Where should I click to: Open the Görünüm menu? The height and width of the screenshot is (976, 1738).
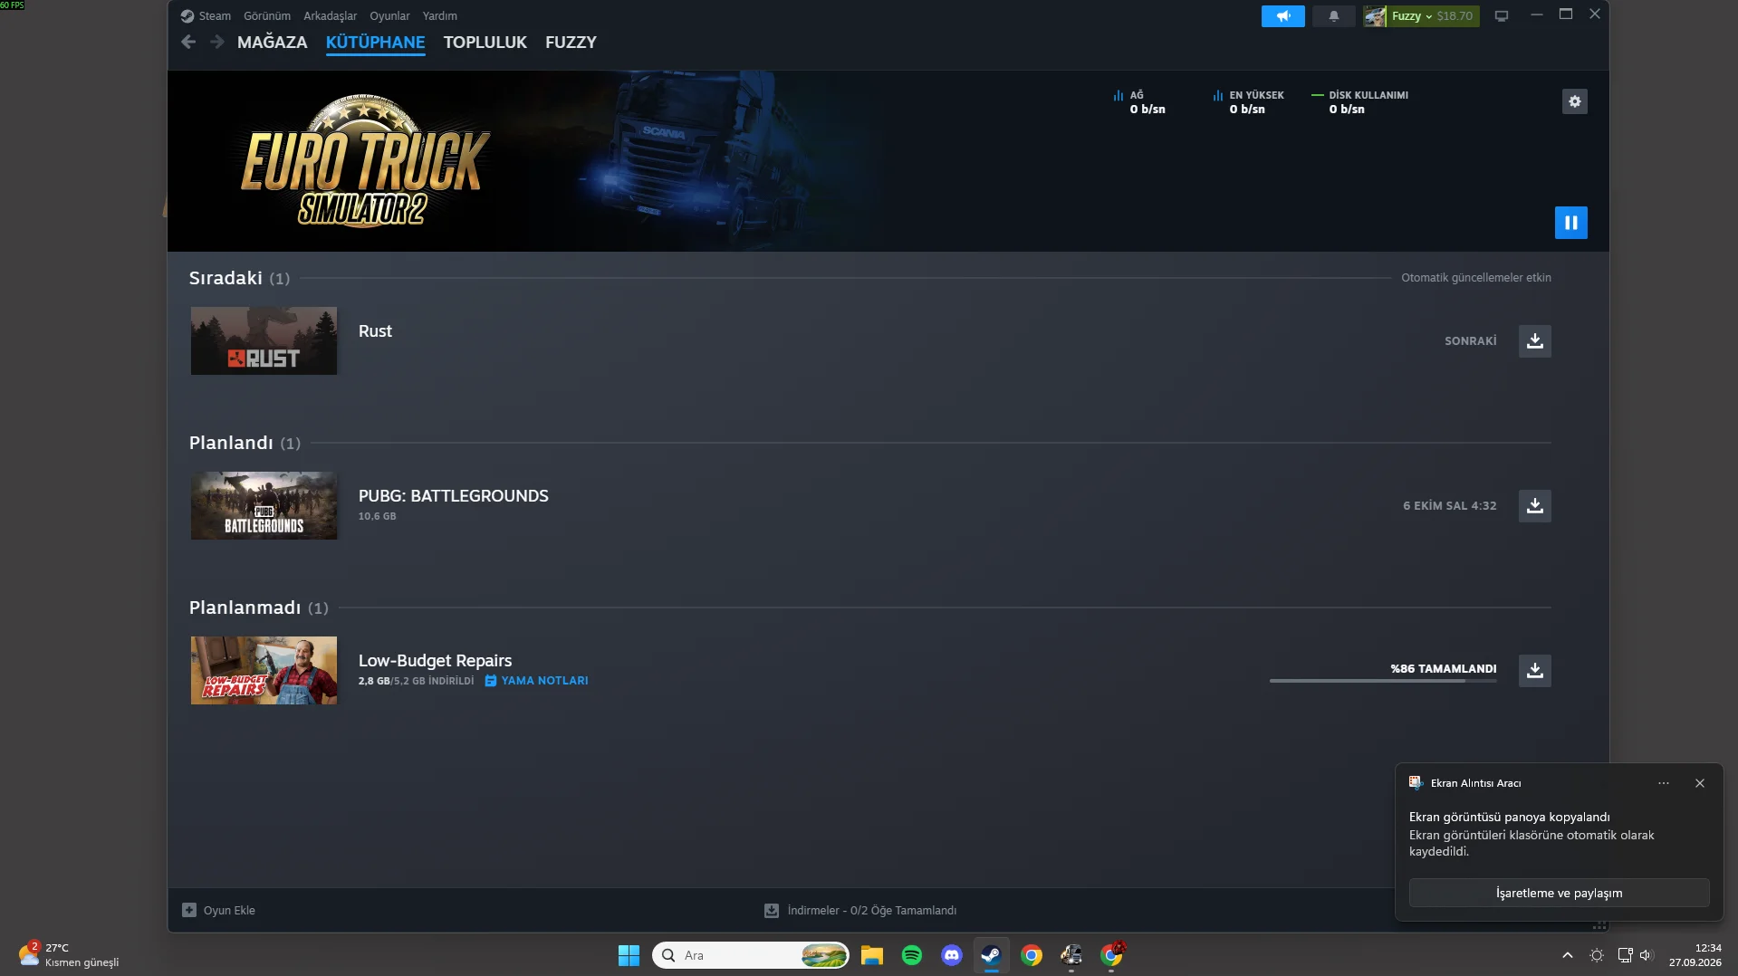[267, 16]
